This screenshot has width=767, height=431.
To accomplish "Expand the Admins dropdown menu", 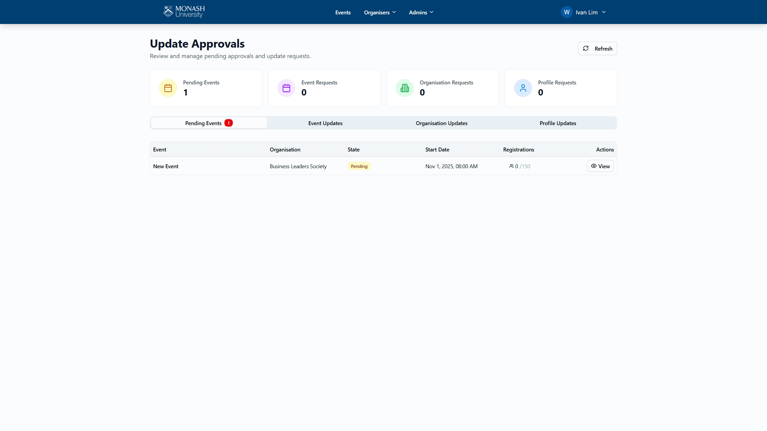I will coord(421,12).
